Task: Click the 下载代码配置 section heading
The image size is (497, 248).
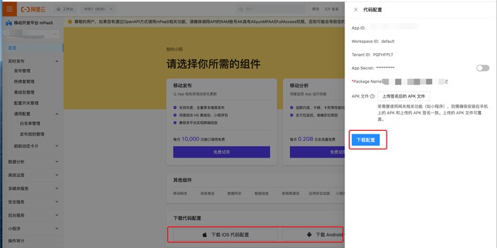Action: [187, 218]
